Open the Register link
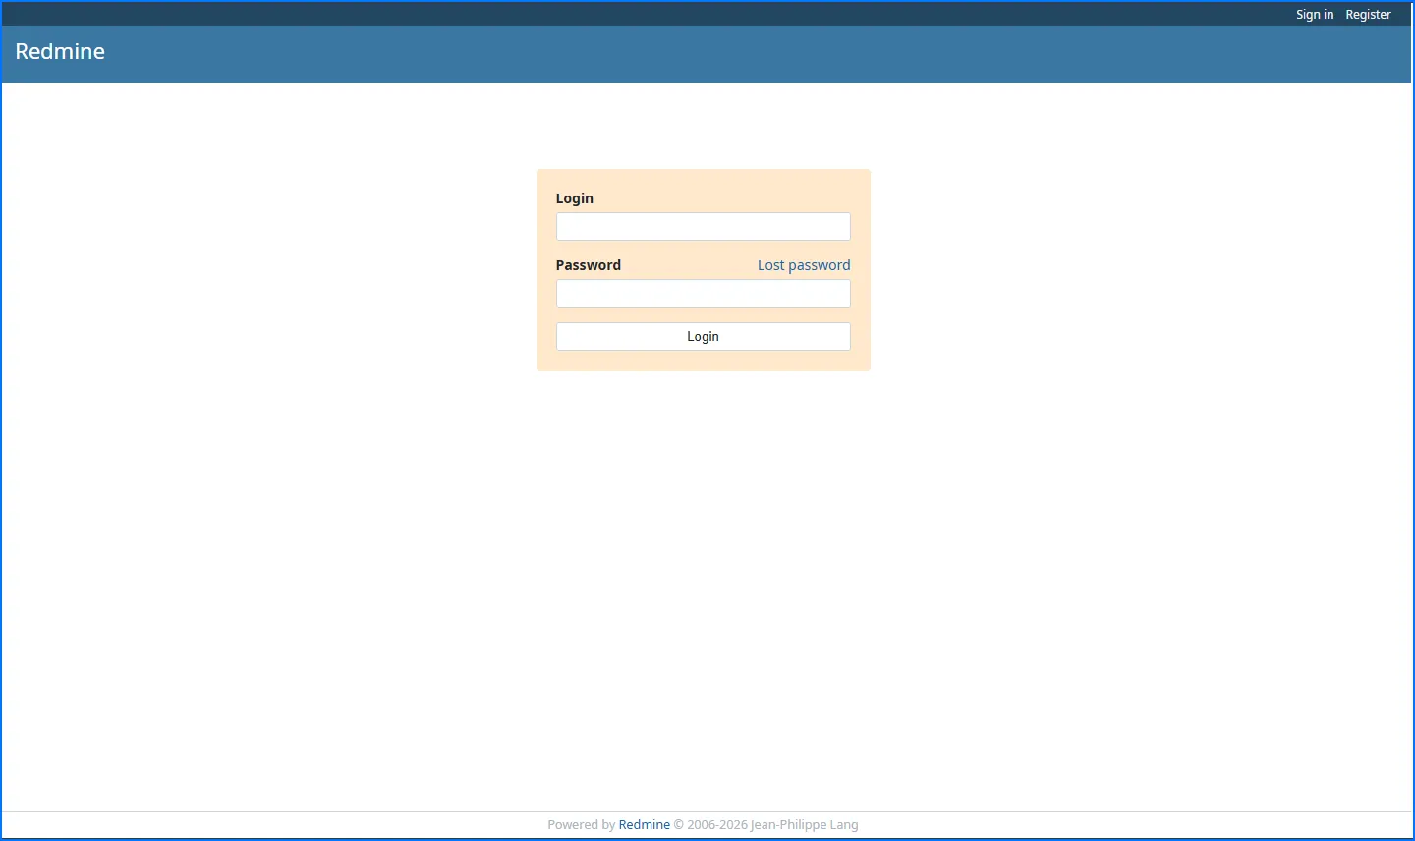 tap(1368, 14)
